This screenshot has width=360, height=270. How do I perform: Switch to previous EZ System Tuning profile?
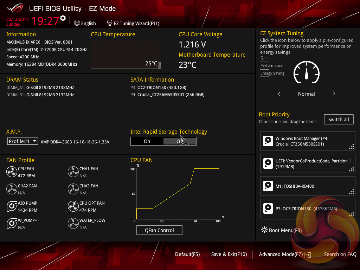coord(279,94)
